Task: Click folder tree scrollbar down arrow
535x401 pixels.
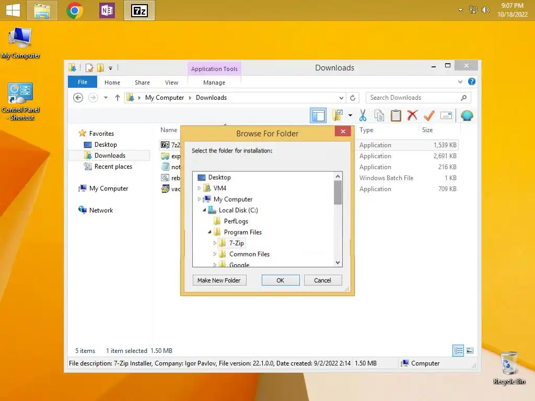Action: click(x=338, y=263)
